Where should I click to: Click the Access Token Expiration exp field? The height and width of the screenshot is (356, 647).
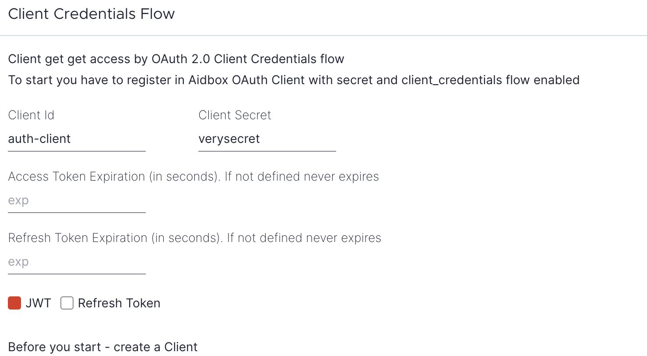click(x=77, y=200)
